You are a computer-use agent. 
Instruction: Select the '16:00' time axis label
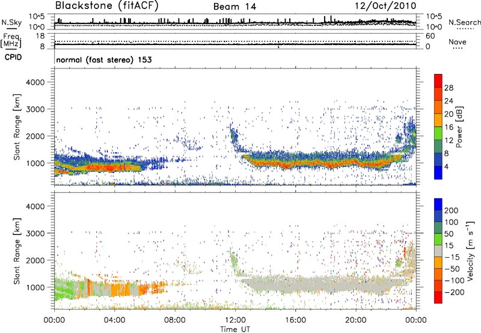pyautogui.click(x=295, y=320)
